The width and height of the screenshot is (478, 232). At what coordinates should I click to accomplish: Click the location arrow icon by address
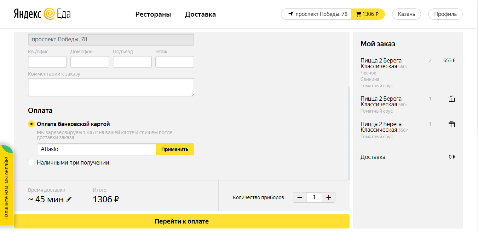[x=291, y=14]
